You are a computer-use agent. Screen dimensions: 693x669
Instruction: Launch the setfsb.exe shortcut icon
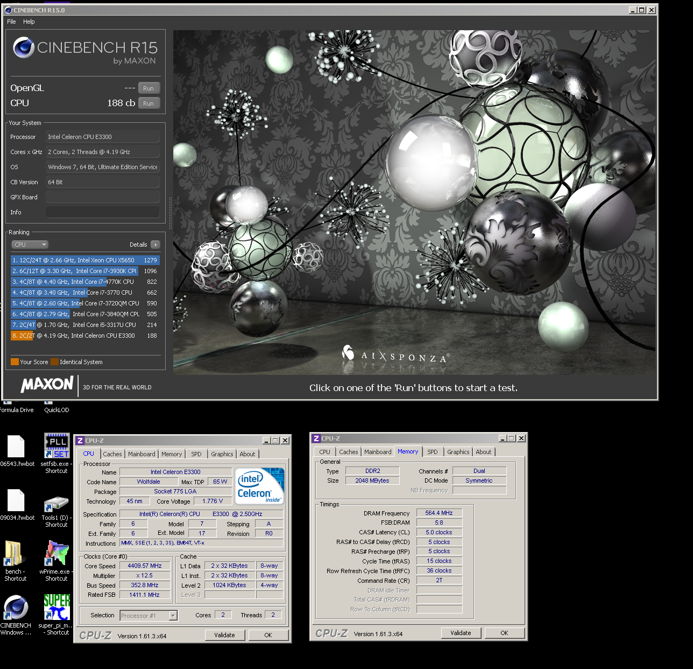[56, 446]
